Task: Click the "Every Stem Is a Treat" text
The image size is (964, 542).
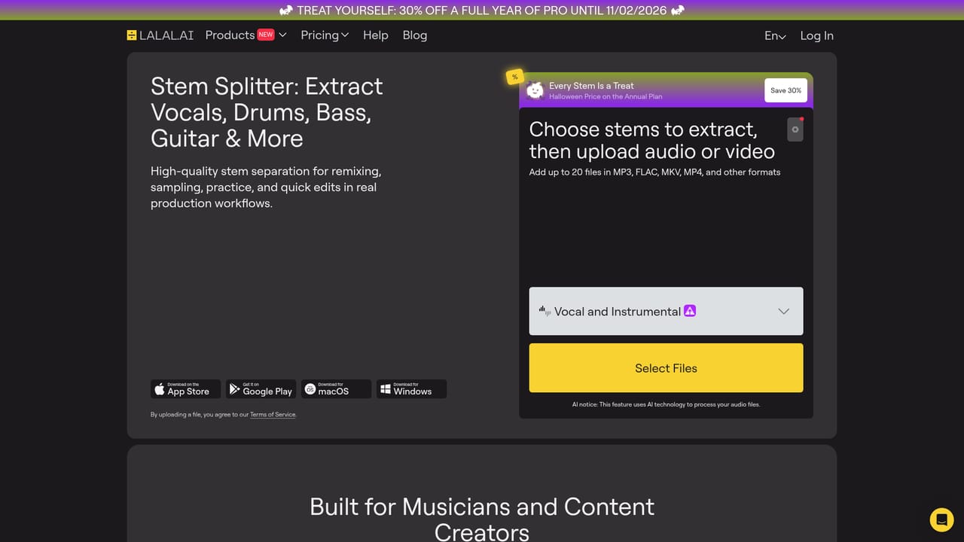Action: (x=591, y=86)
